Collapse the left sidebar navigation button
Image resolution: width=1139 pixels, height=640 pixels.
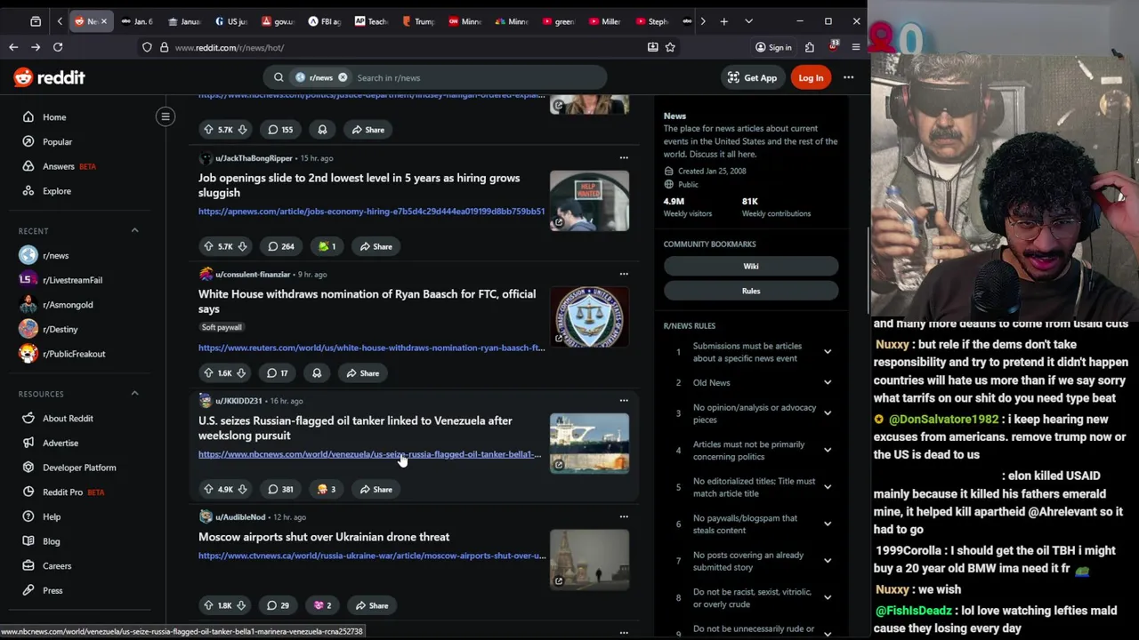point(166,116)
